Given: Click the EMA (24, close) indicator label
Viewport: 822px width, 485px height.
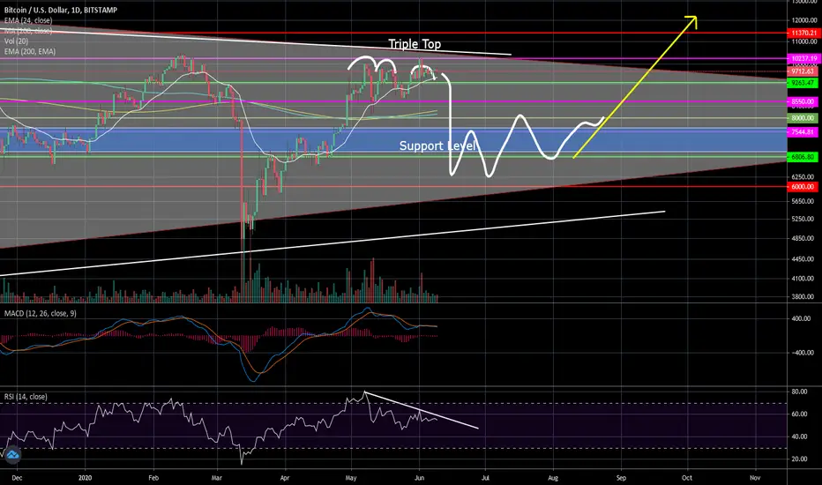Looking at the screenshot, I should click(x=28, y=20).
